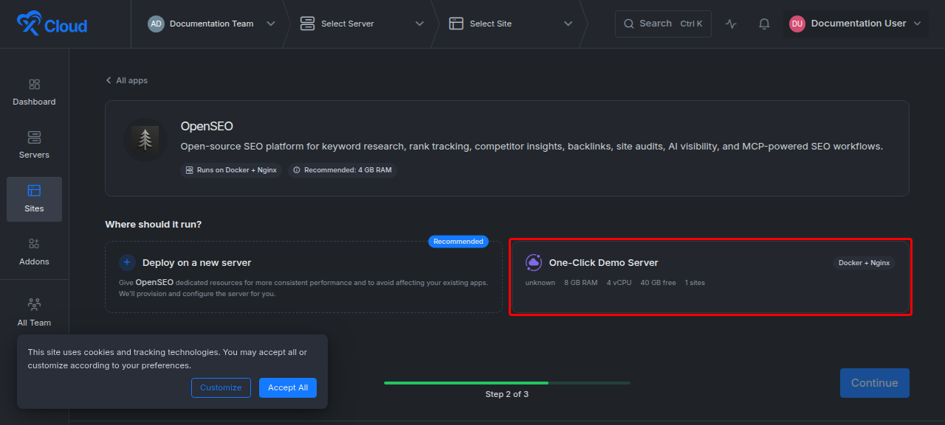This screenshot has height=425, width=945.
Task: Open the Addons sidebar item
Action: coord(34,252)
